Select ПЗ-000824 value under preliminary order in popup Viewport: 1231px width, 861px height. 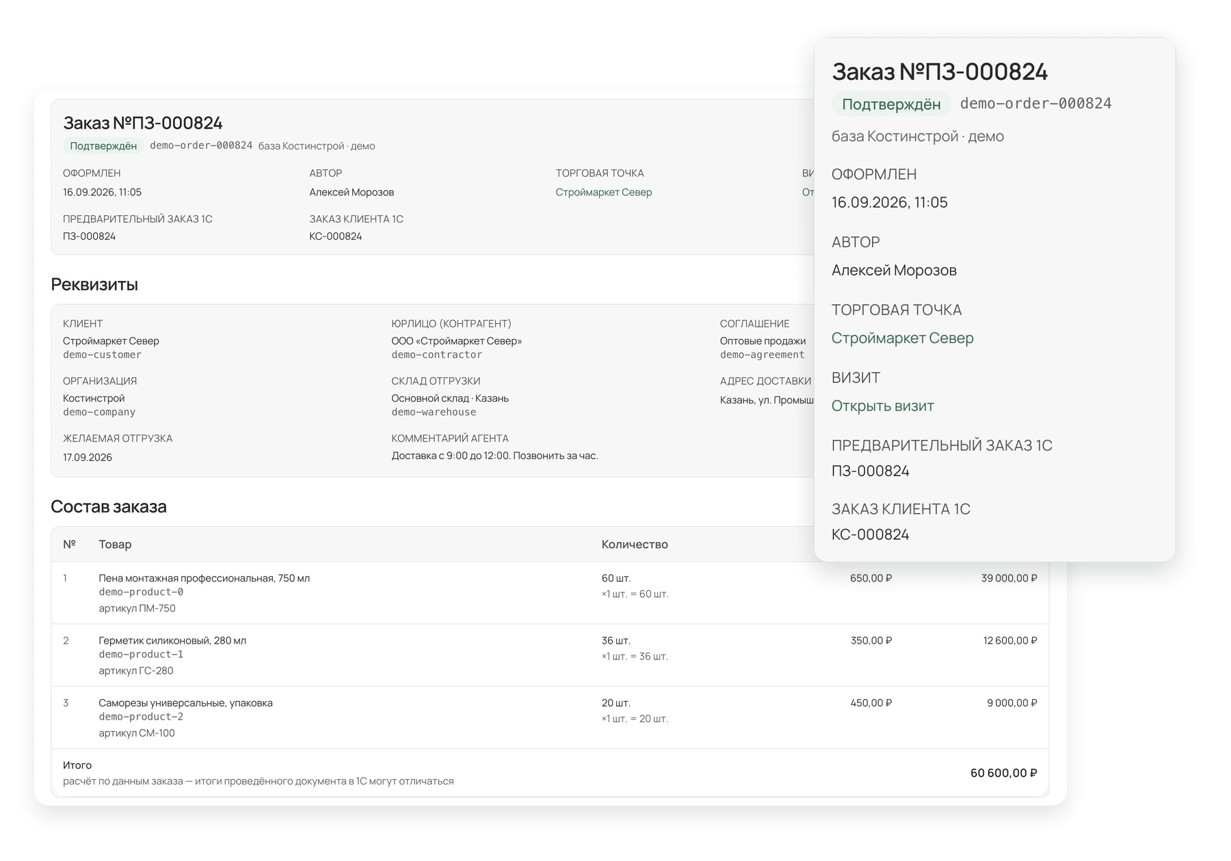coord(870,471)
